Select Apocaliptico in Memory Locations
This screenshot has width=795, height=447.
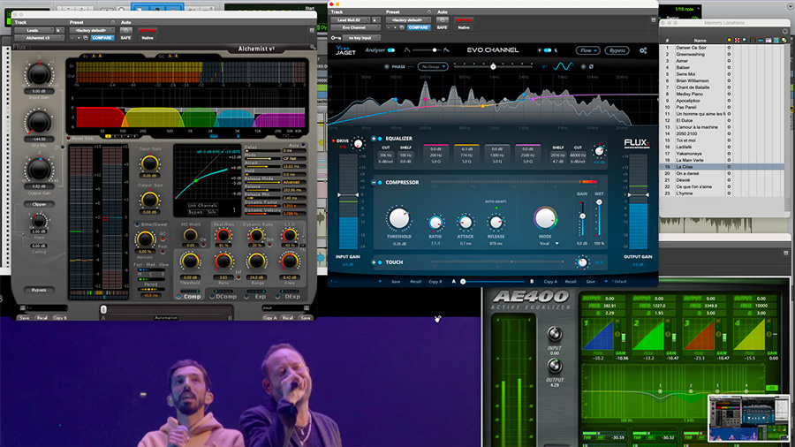click(722, 101)
